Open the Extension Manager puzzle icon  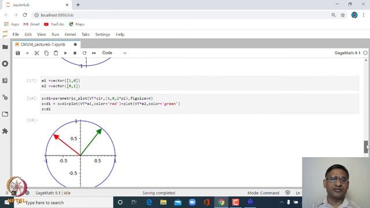tap(5, 131)
